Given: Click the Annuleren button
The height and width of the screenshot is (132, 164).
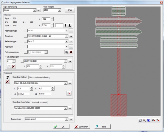Looking at the screenshot, I should point(82,127).
